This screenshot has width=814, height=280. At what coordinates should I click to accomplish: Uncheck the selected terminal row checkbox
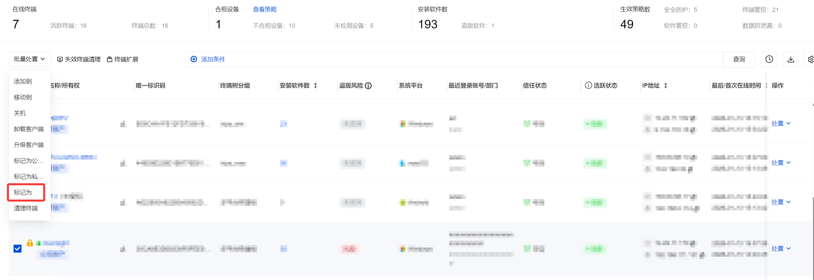click(x=18, y=249)
